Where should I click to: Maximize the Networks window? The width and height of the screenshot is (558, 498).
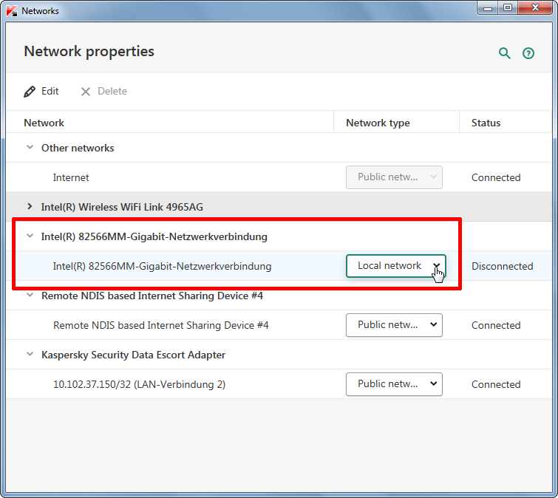508,8
